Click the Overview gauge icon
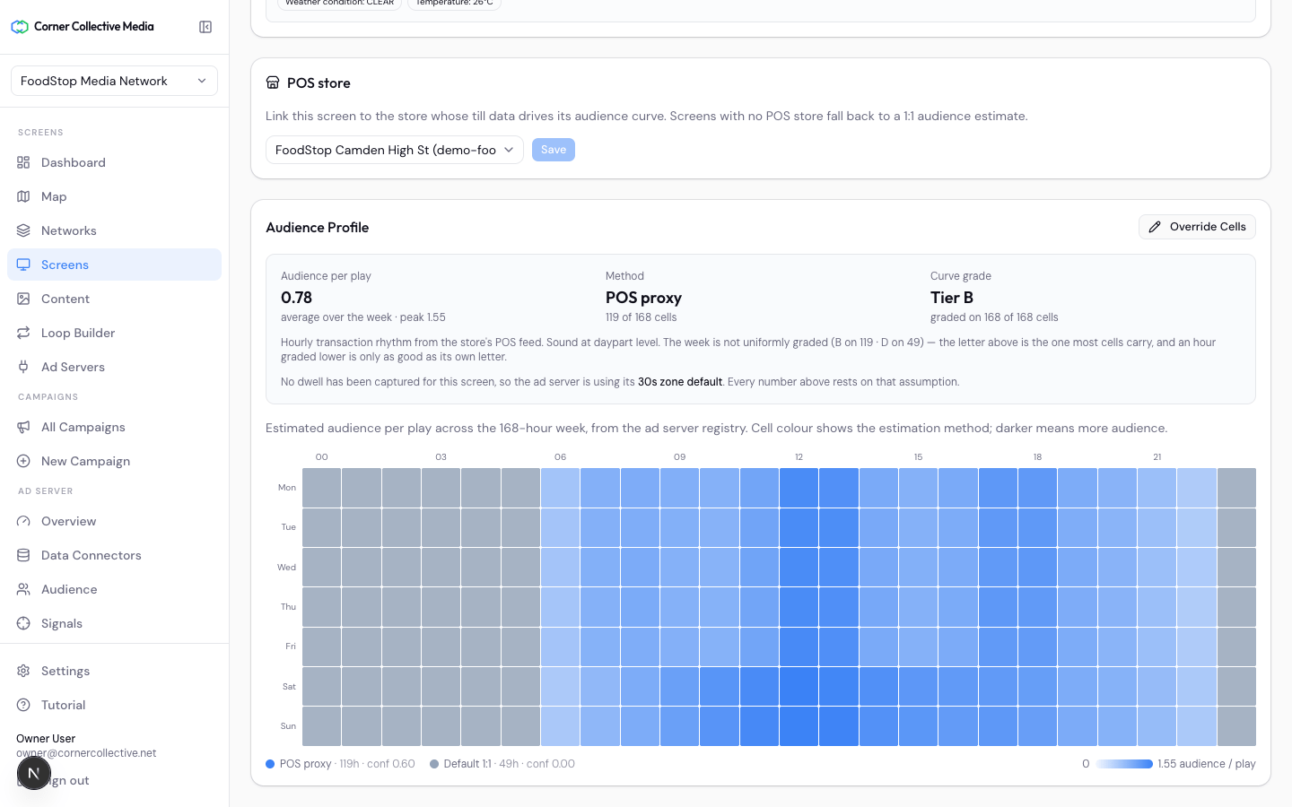 coord(23,521)
